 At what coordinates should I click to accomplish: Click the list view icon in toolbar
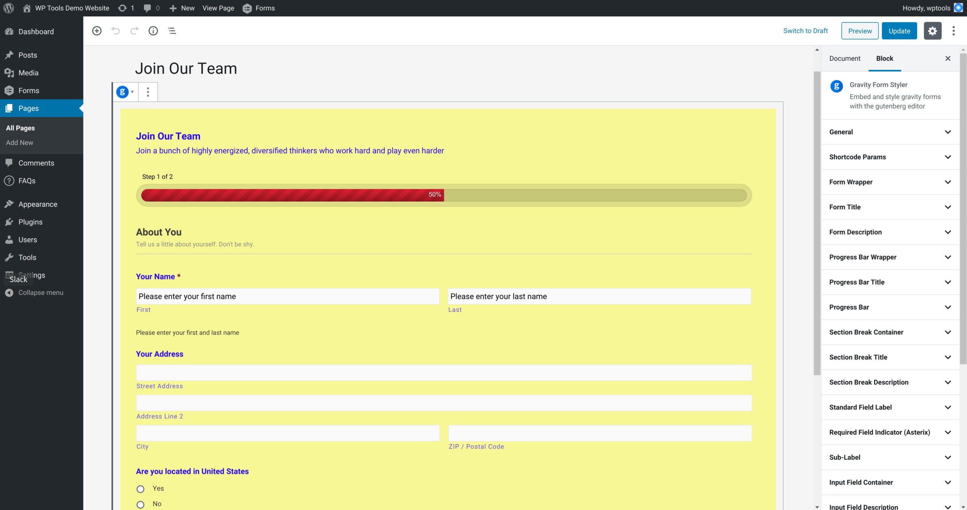tap(171, 31)
